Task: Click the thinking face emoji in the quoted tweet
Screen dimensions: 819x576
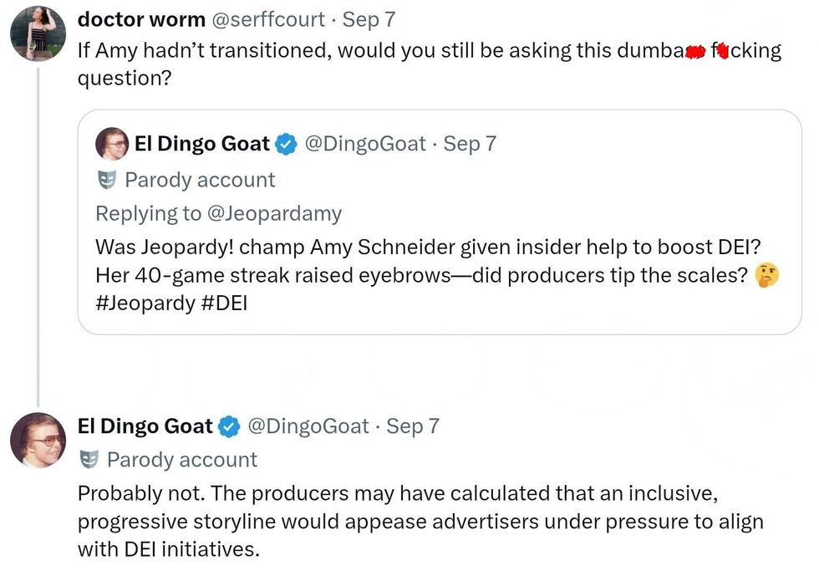Action: click(x=766, y=275)
